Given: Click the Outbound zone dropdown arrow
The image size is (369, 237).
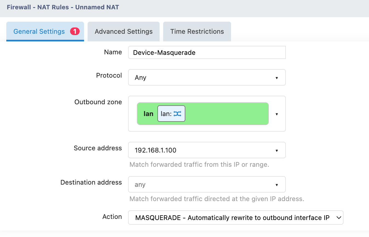Looking at the screenshot, I should pyautogui.click(x=276, y=114).
